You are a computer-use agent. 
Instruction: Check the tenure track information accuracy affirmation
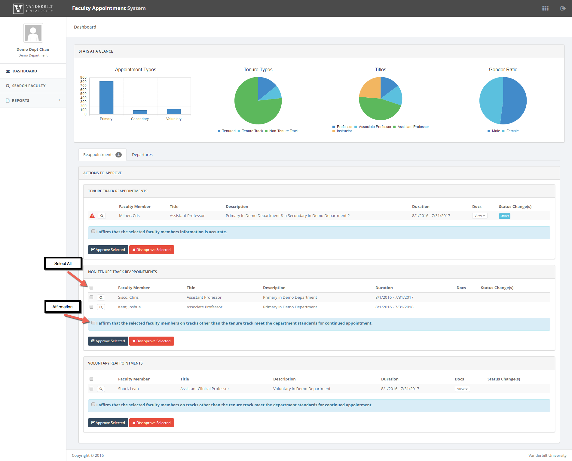tap(93, 231)
